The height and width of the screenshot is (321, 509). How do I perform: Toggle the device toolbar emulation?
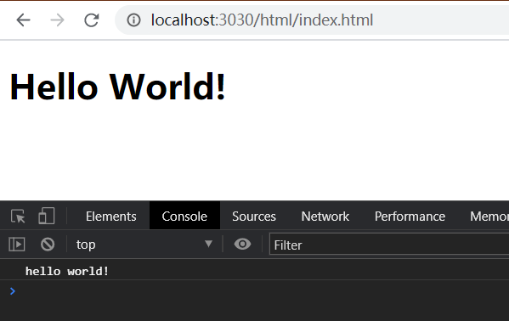point(47,217)
